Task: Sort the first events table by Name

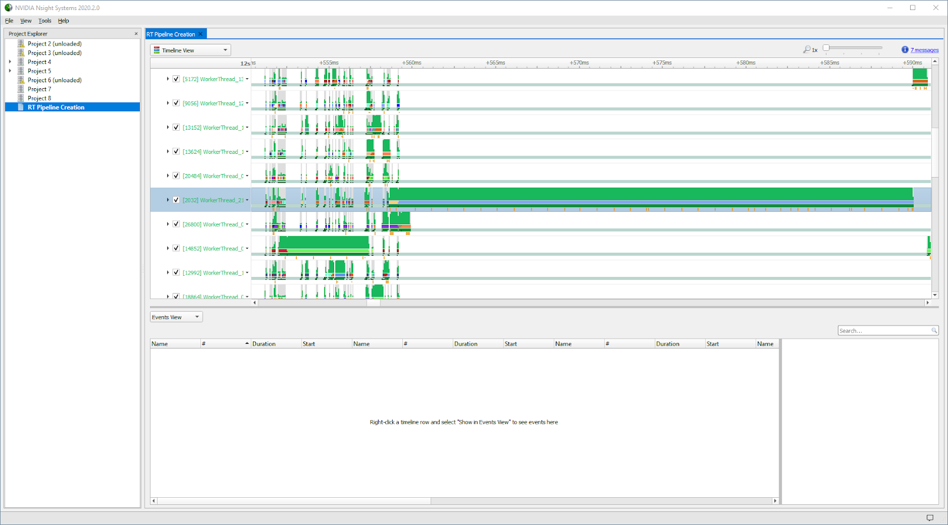Action: tap(175, 344)
